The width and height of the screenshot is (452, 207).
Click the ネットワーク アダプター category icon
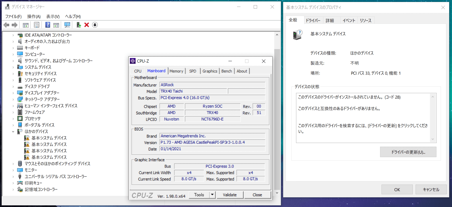pos(20,99)
